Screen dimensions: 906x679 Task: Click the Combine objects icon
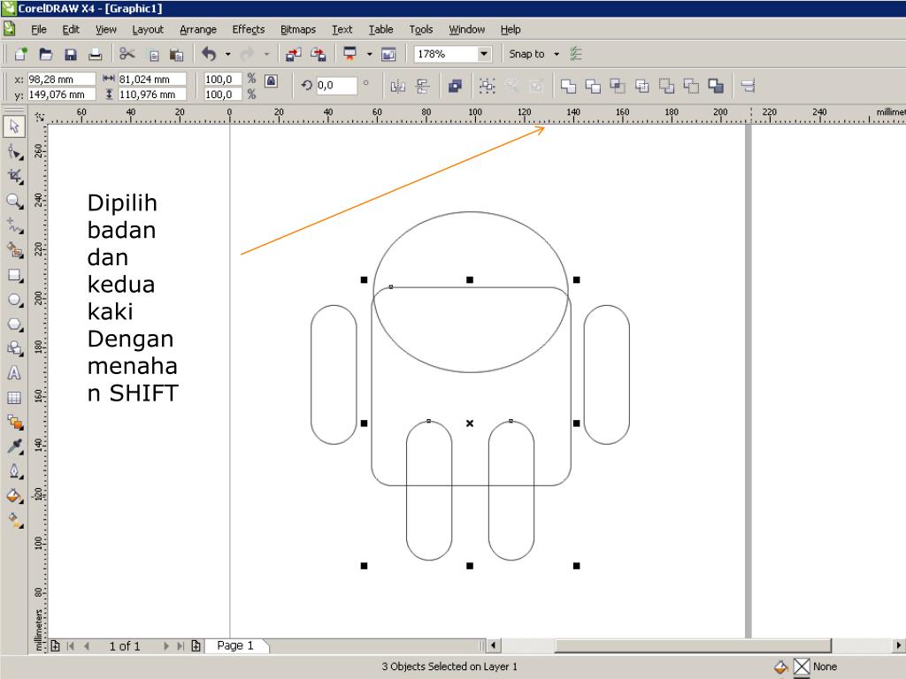point(455,87)
